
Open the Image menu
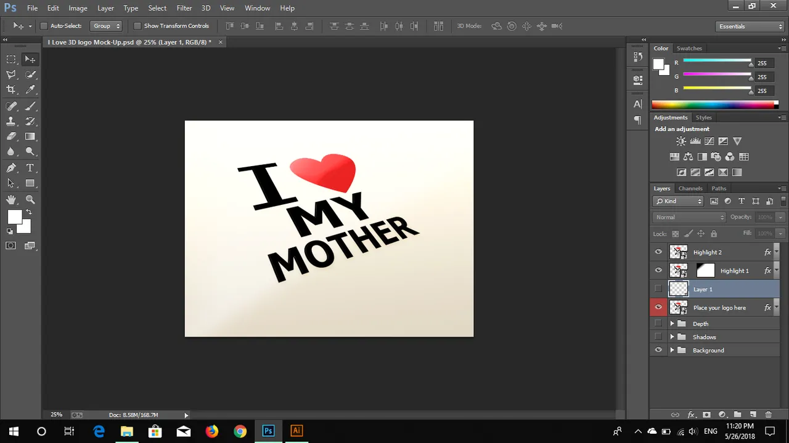point(78,8)
